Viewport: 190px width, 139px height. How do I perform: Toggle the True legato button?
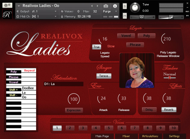97,47
